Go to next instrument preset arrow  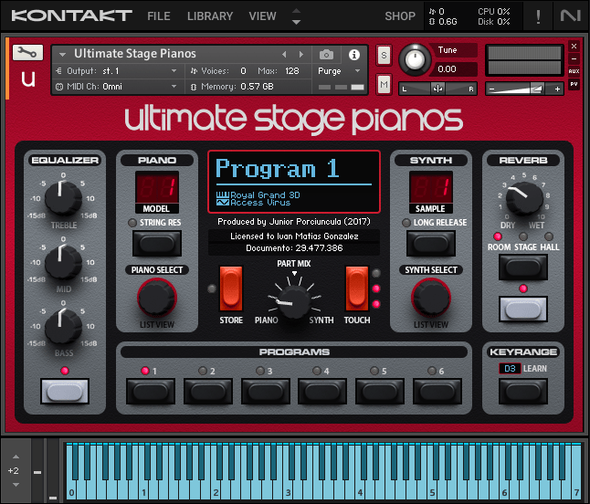tap(301, 55)
